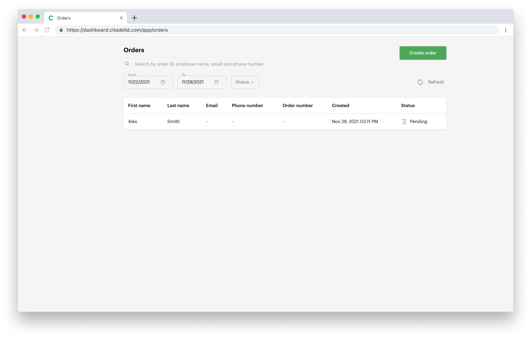Click the Status column header in the table
The width and height of the screenshot is (531, 338).
[408, 106]
